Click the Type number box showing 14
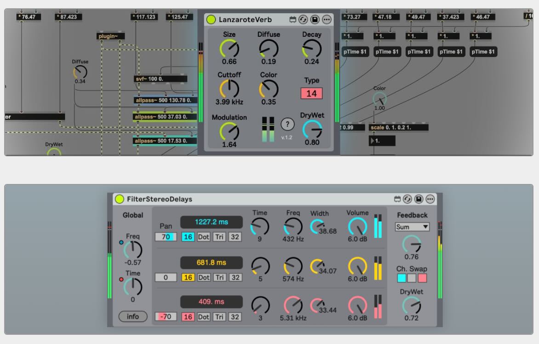This screenshot has width=539, height=344. coord(312,93)
